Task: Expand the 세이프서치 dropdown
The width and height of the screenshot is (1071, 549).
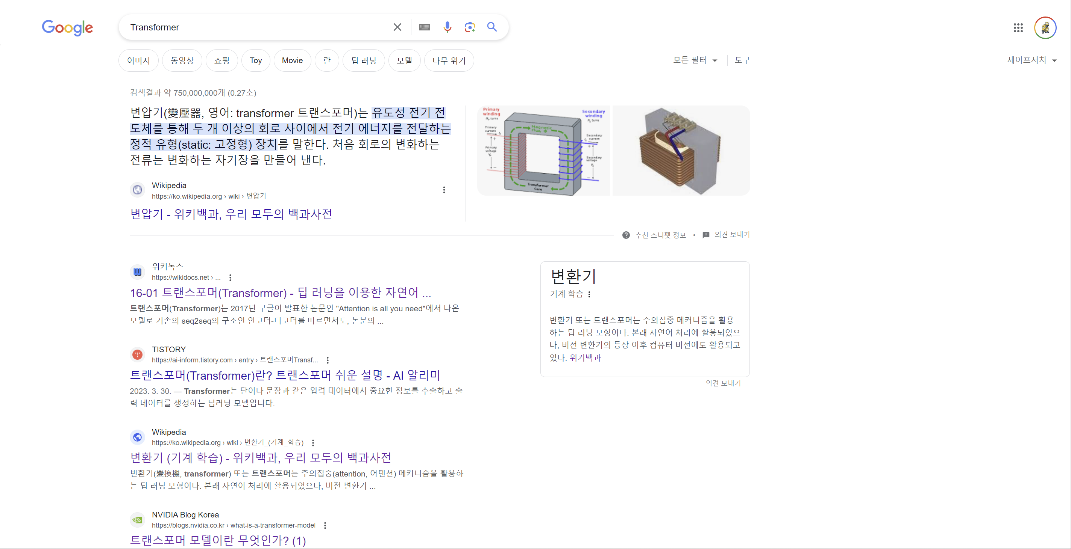Action: (1032, 60)
